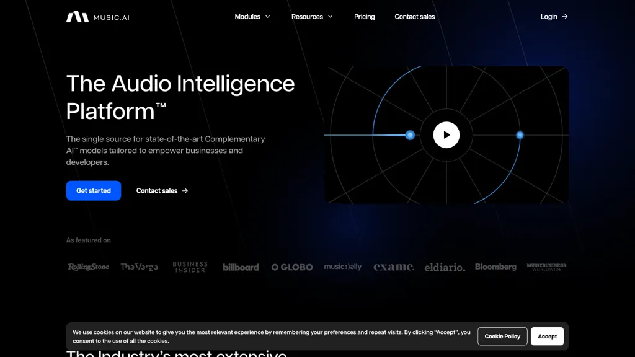This screenshot has height=357, width=635.
Task: Select the Rolling Stone logo
Action: click(x=87, y=267)
